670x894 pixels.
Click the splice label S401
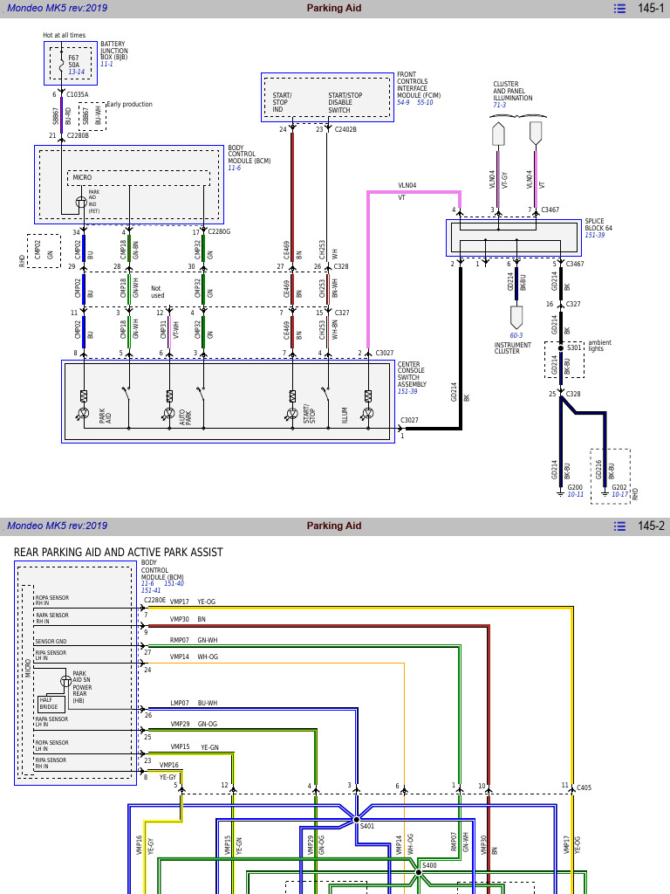(x=367, y=826)
